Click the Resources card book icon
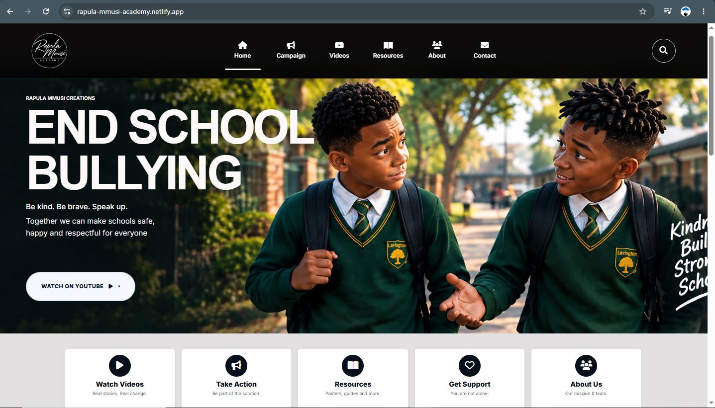The image size is (715, 408). pyautogui.click(x=353, y=365)
